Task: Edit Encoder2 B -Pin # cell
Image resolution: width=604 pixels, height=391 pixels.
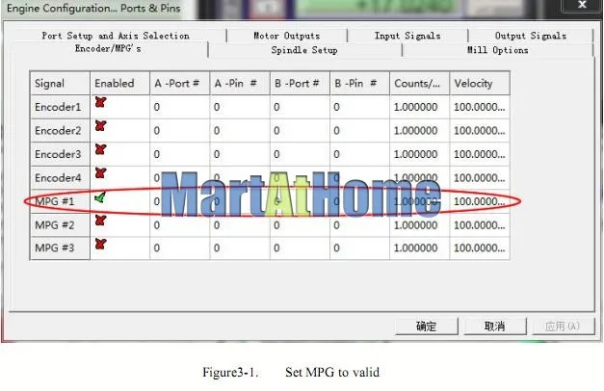Action: point(359,131)
